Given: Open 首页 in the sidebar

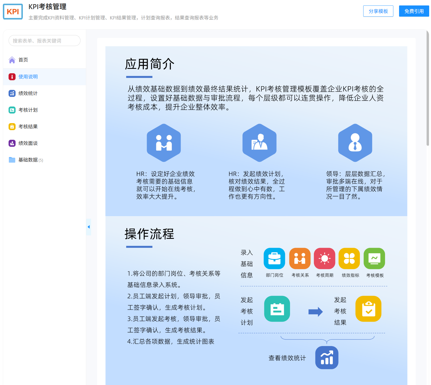Looking at the screenshot, I should coord(23,60).
